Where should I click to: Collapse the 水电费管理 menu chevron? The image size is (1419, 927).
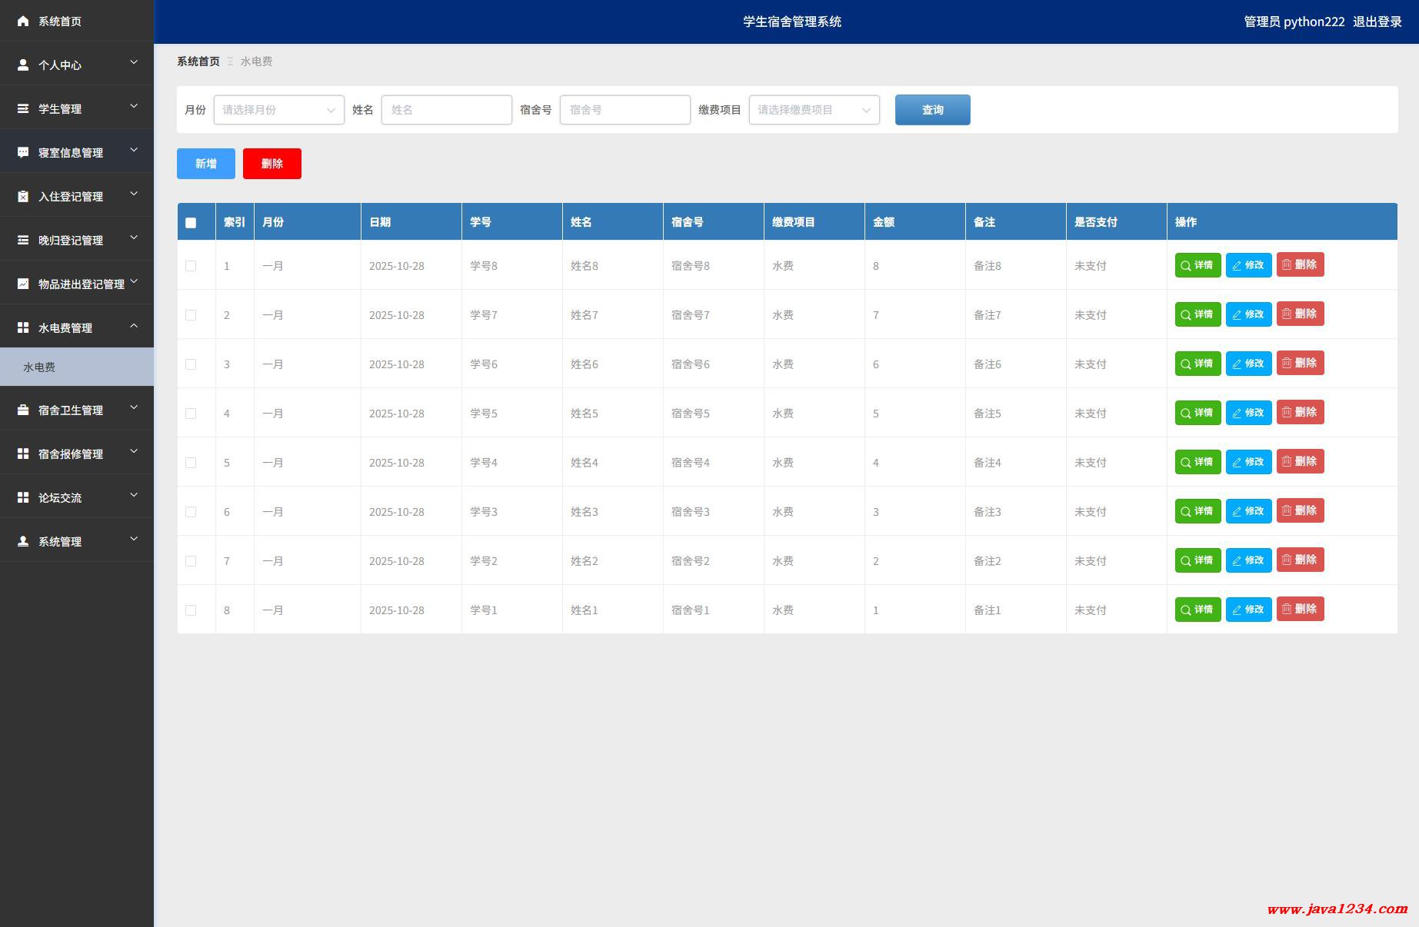134,327
